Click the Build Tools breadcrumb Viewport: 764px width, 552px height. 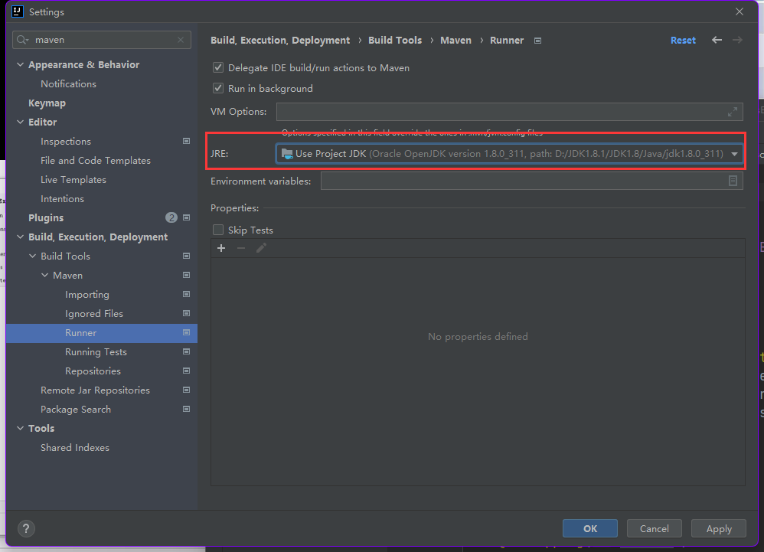point(395,41)
